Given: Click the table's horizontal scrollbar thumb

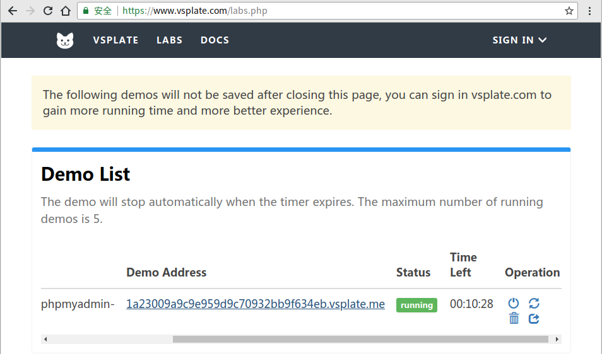Looking at the screenshot, I should click(360, 340).
